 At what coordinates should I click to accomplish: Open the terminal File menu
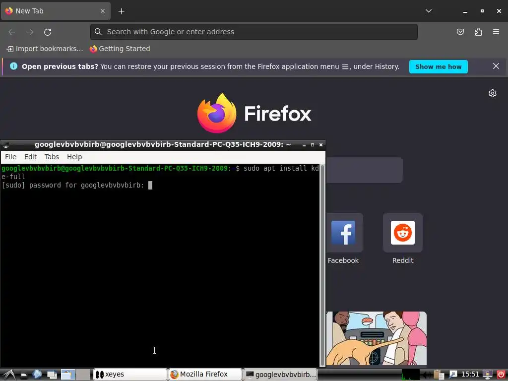point(11,157)
